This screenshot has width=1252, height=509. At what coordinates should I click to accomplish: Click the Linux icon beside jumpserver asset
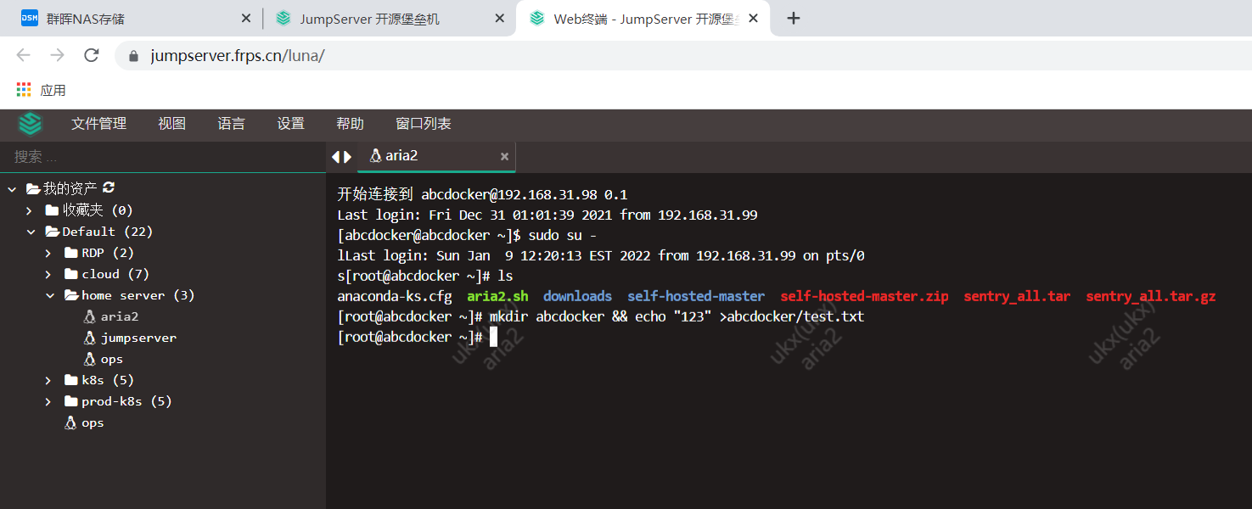coord(90,338)
